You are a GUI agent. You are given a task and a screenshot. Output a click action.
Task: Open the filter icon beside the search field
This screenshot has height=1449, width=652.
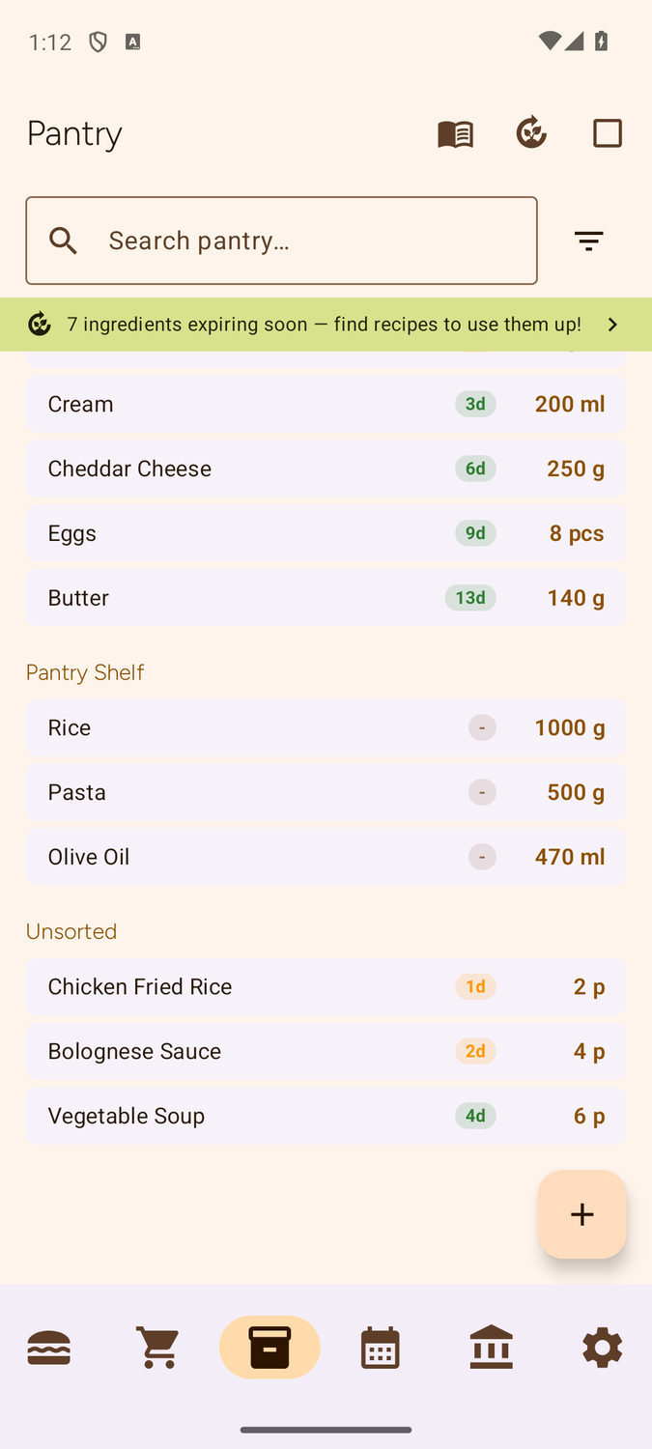click(588, 240)
